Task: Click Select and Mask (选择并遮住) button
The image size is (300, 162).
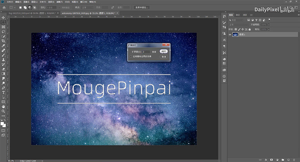Action: 142,8
